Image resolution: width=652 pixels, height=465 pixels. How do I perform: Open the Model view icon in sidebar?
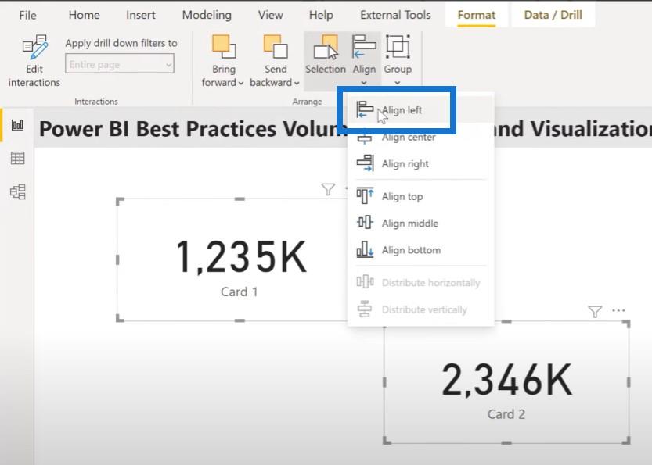pos(18,191)
